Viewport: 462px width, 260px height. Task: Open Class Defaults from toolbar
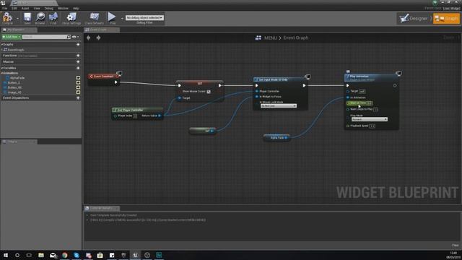(x=95, y=18)
